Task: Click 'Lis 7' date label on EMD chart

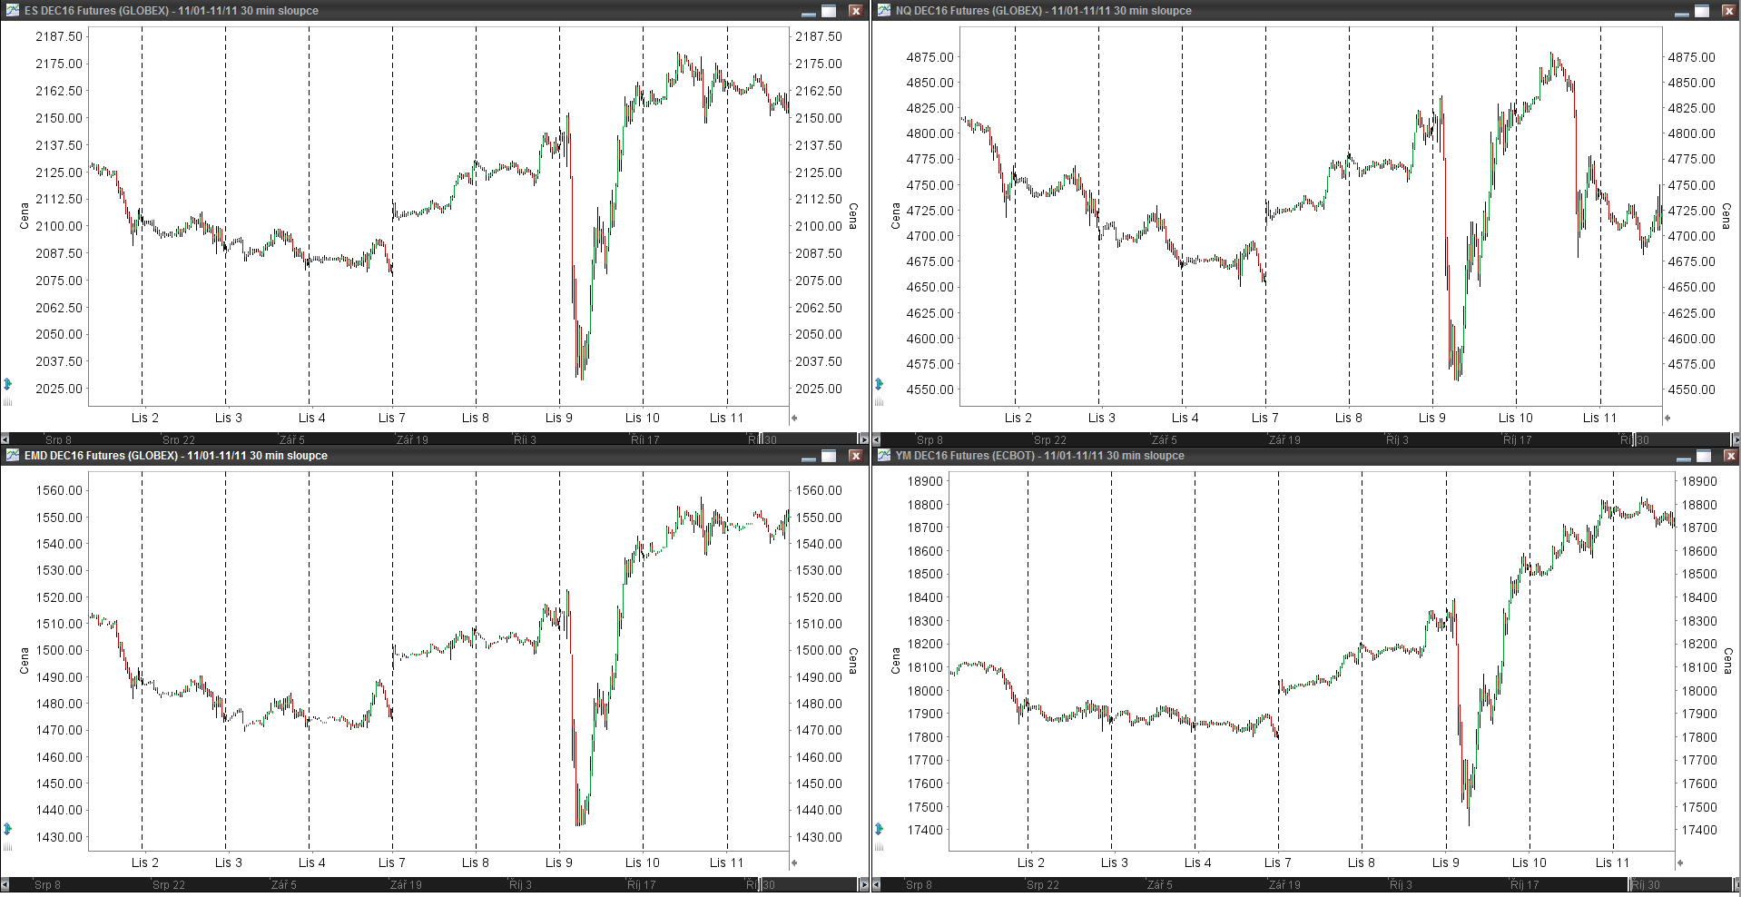Action: [x=391, y=862]
